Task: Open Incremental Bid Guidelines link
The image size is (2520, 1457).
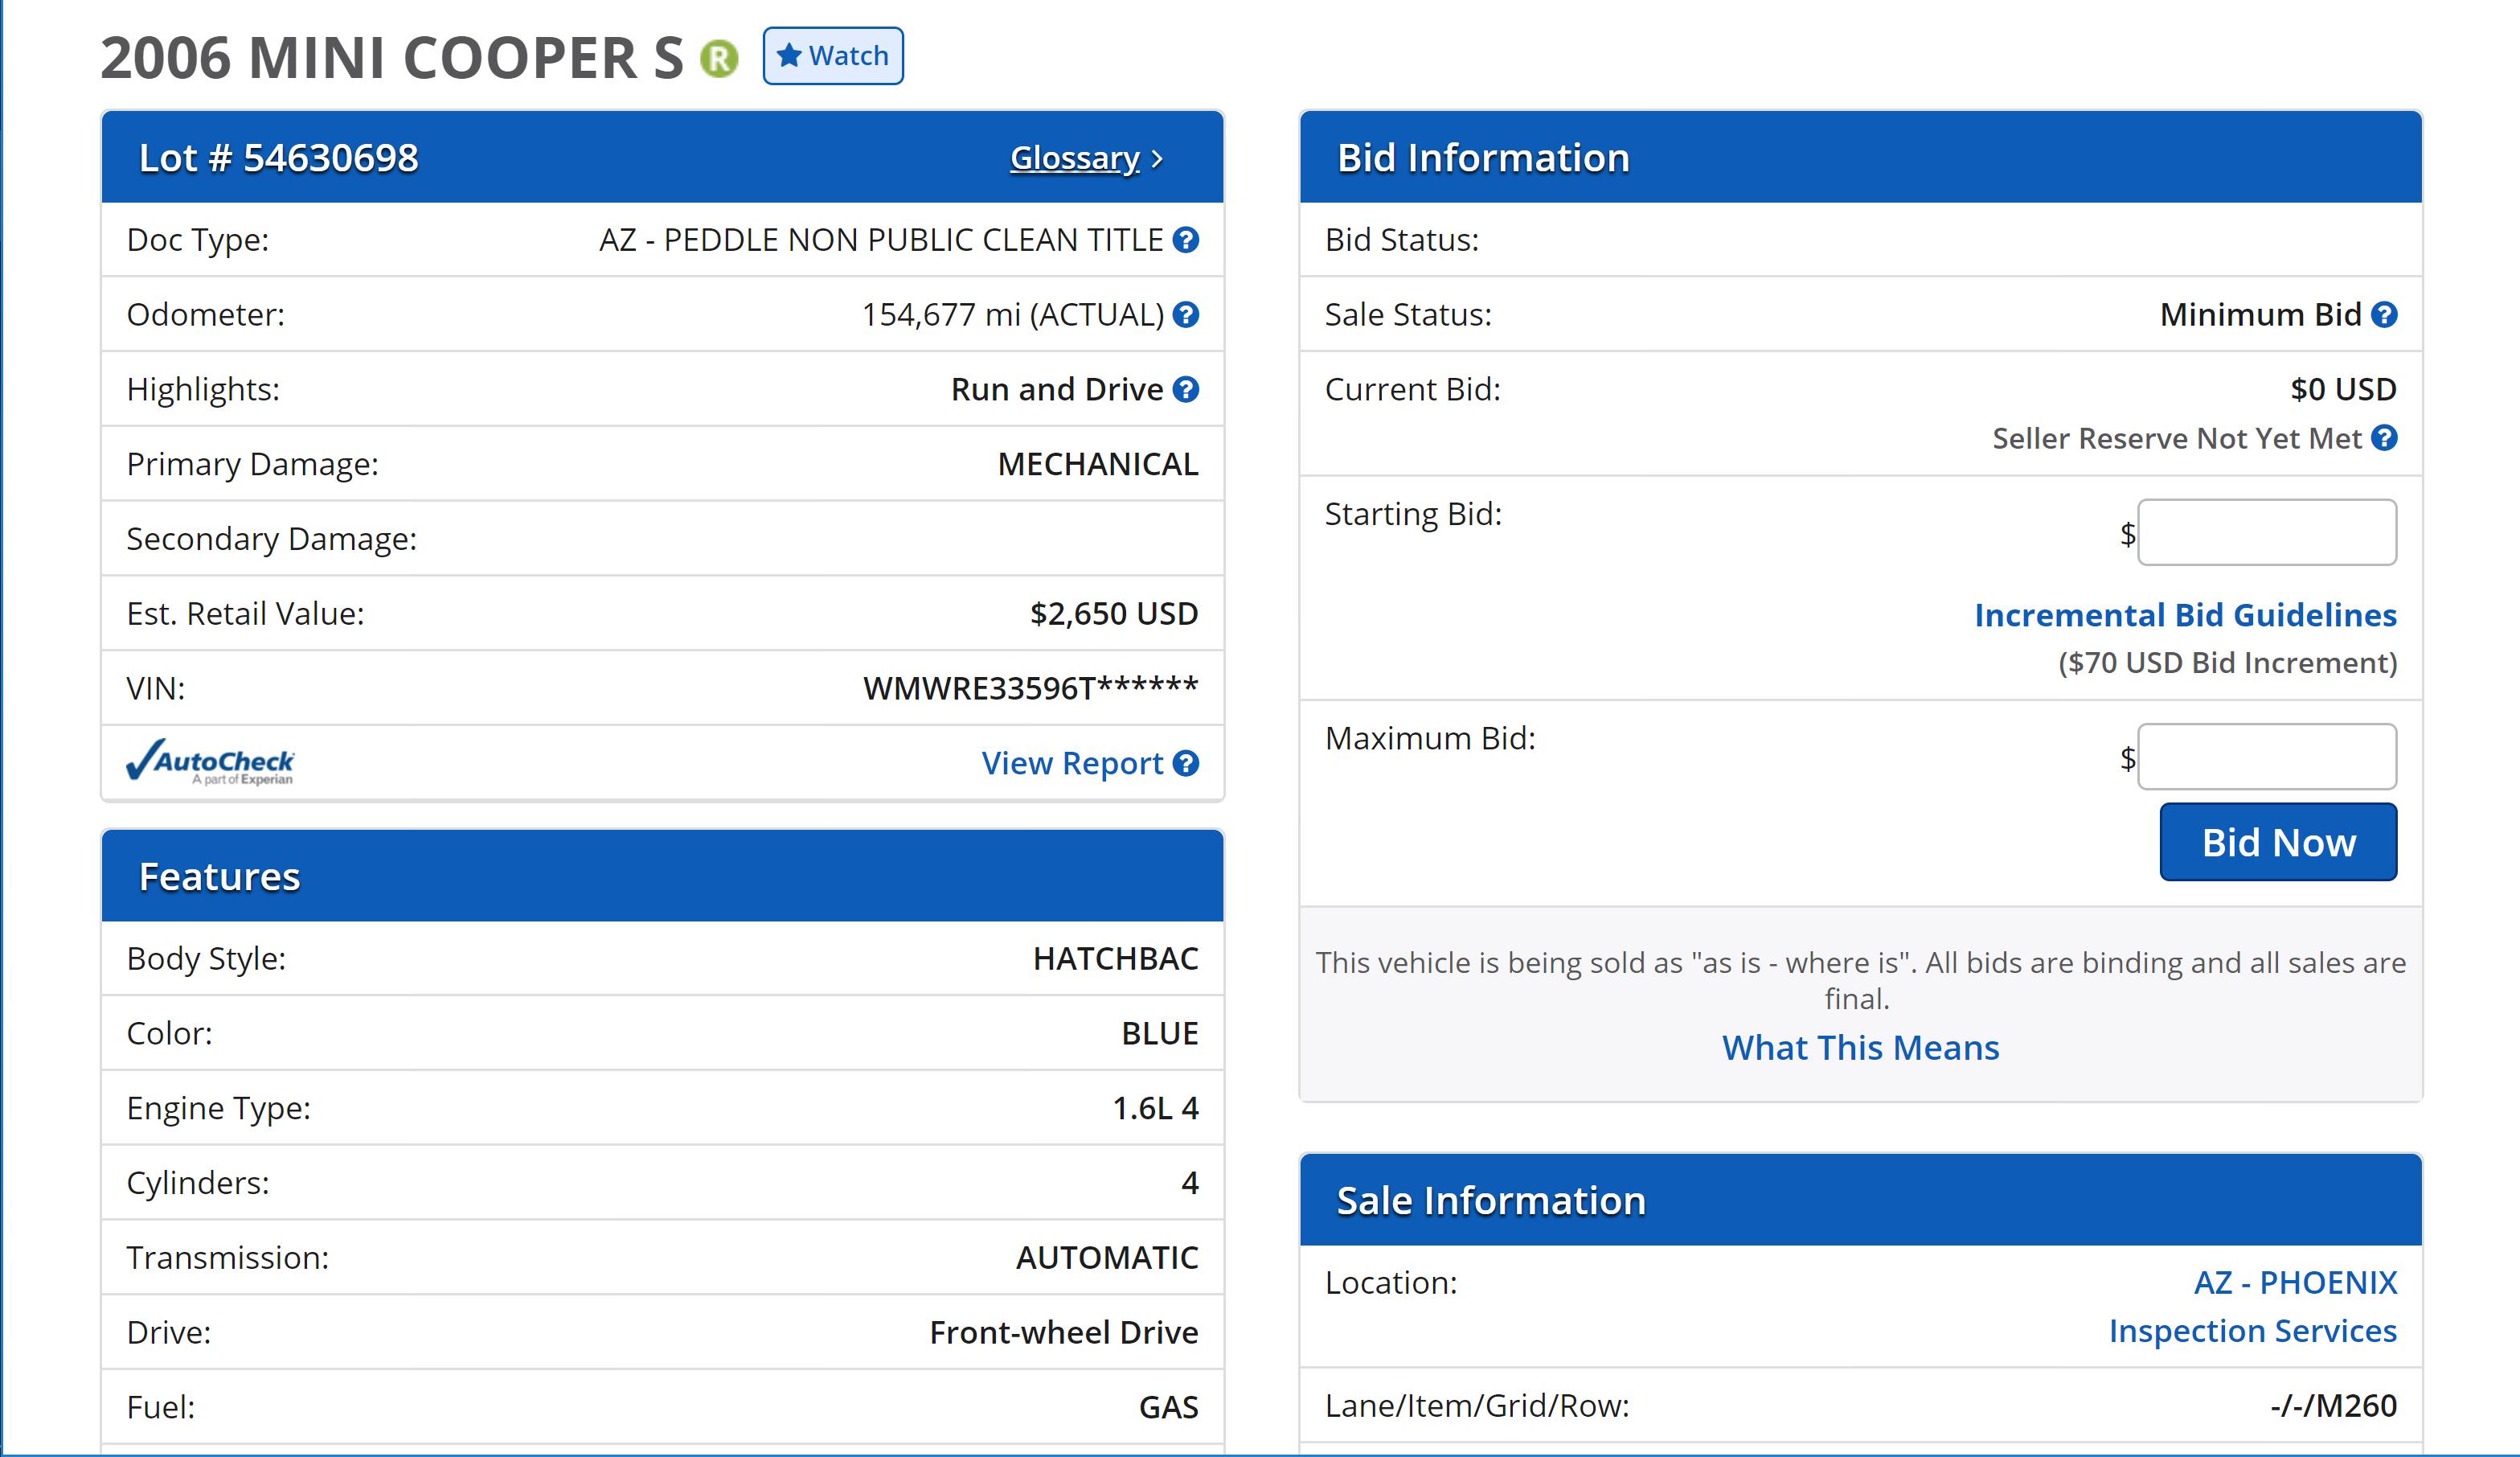Action: pos(2185,615)
